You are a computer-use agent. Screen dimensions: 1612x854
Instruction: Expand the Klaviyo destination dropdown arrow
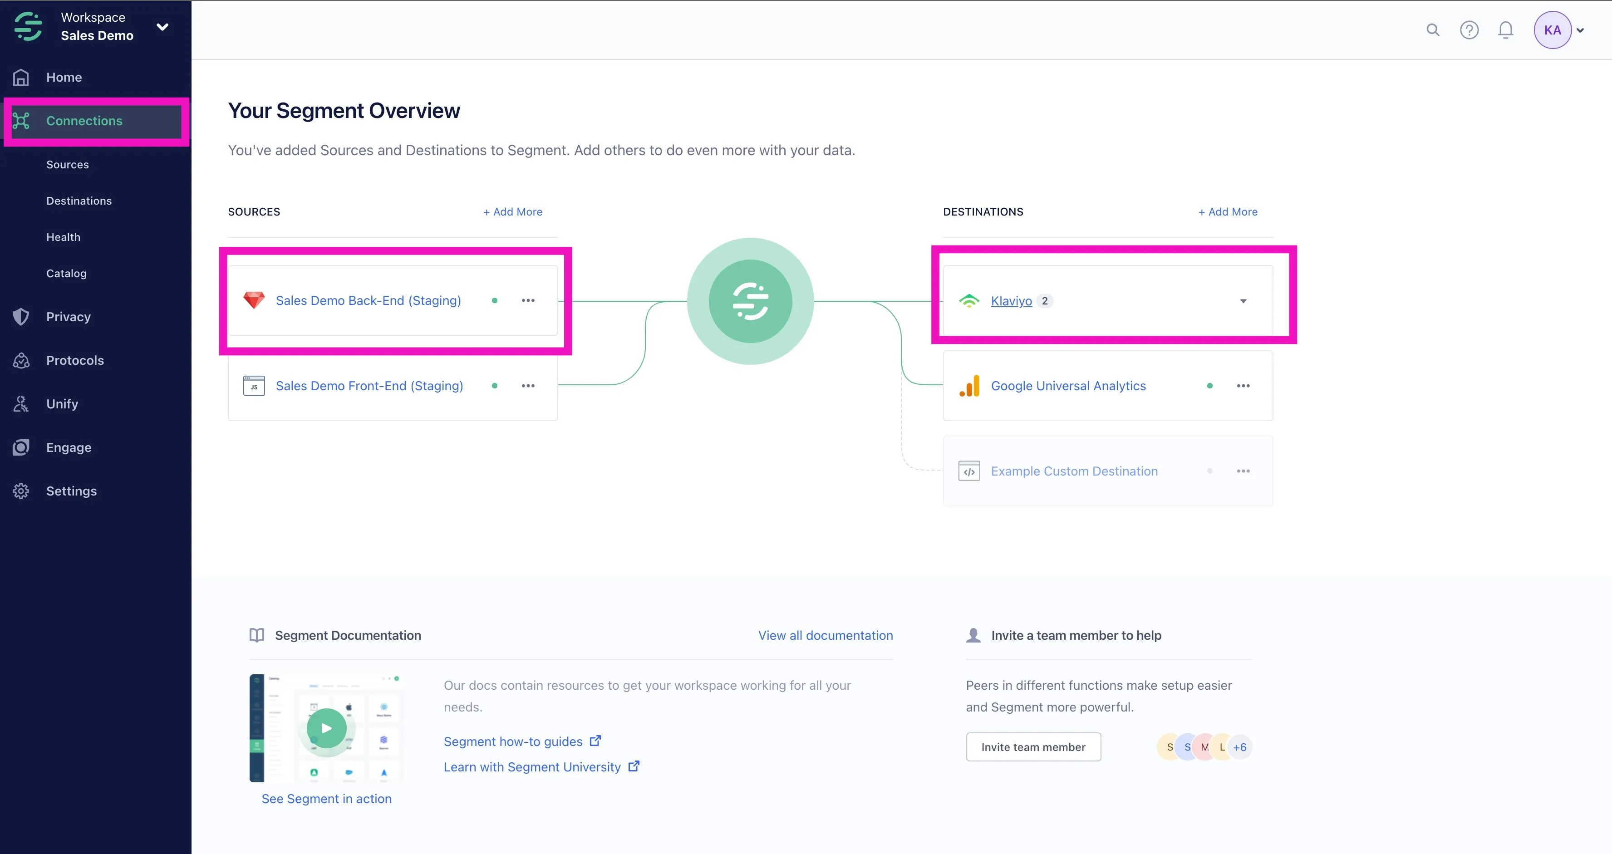click(x=1243, y=301)
